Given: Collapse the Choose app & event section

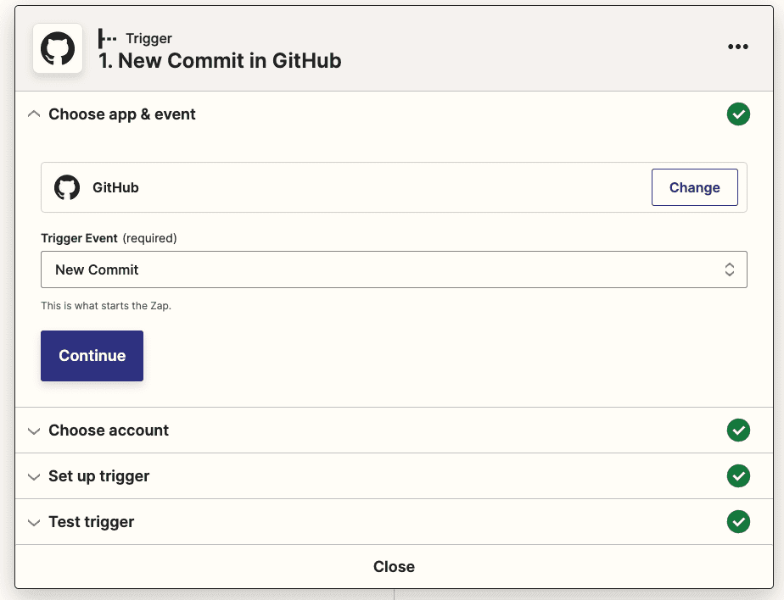Looking at the screenshot, I should click(33, 114).
